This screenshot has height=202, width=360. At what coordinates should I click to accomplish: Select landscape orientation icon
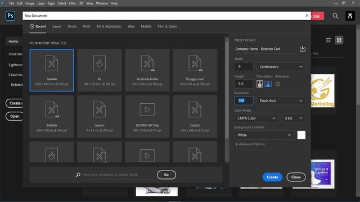click(268, 84)
